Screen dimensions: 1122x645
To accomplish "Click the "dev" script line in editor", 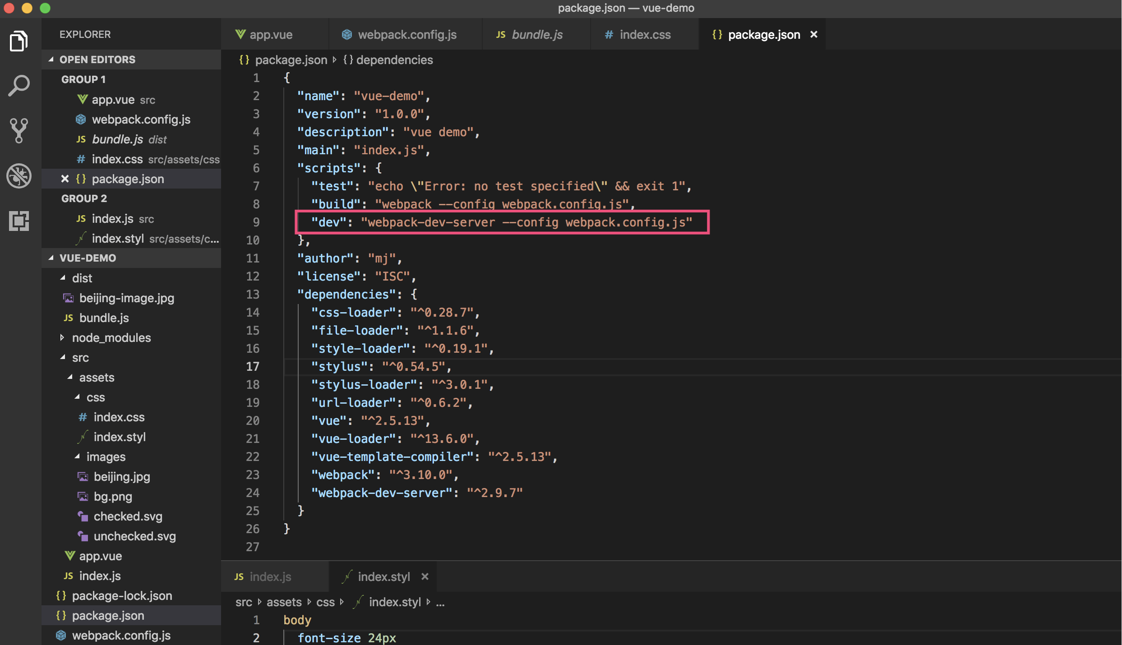I will 502,222.
